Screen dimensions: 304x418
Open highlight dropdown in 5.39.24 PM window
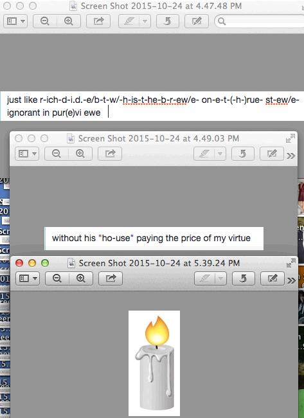tap(221, 278)
